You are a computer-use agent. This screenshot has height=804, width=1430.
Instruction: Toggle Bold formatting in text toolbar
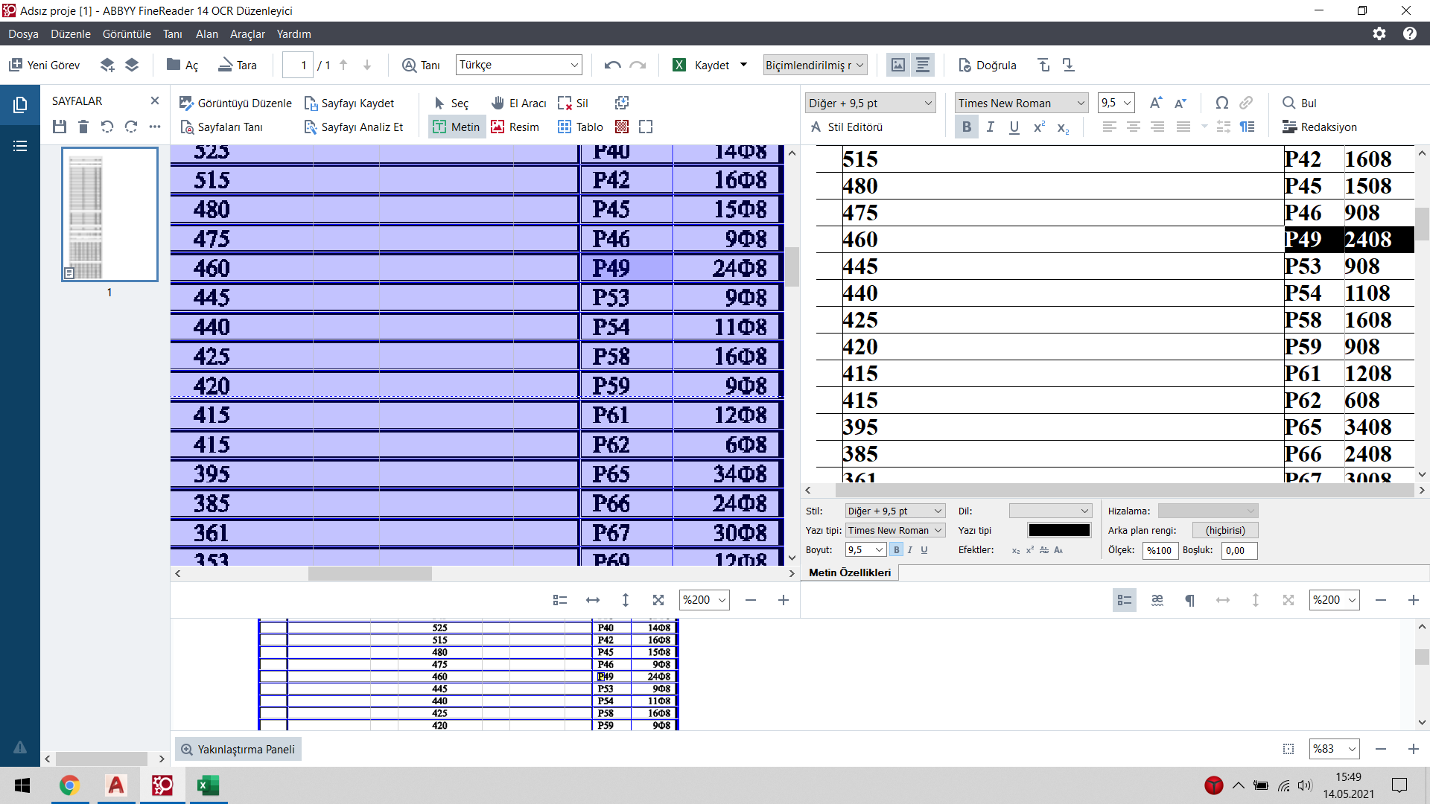(x=966, y=127)
